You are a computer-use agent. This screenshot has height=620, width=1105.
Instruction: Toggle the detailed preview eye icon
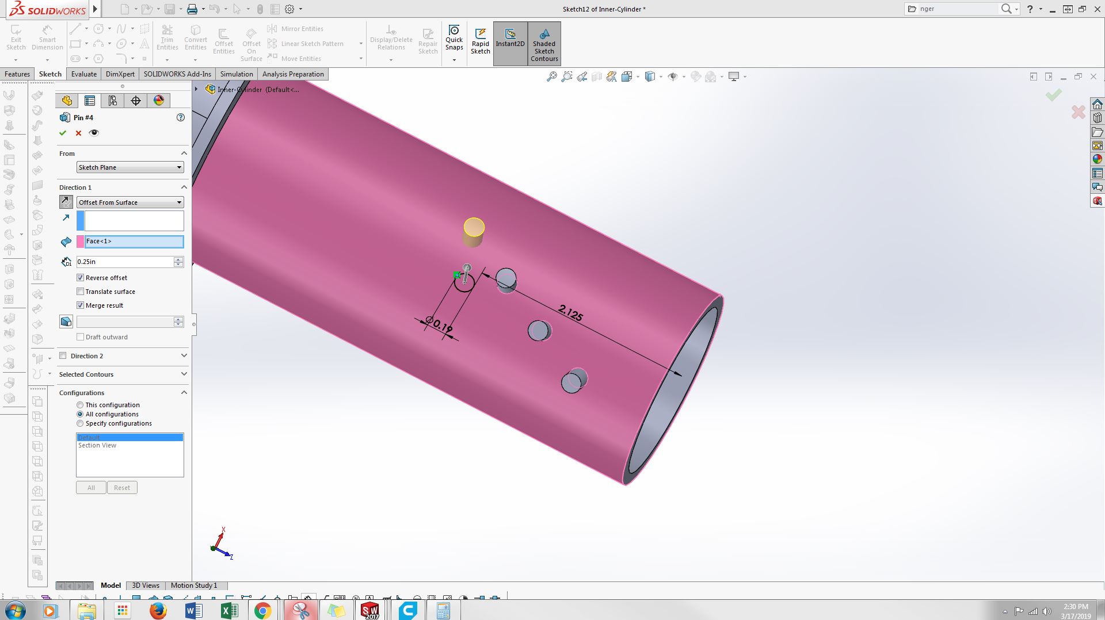pos(94,133)
